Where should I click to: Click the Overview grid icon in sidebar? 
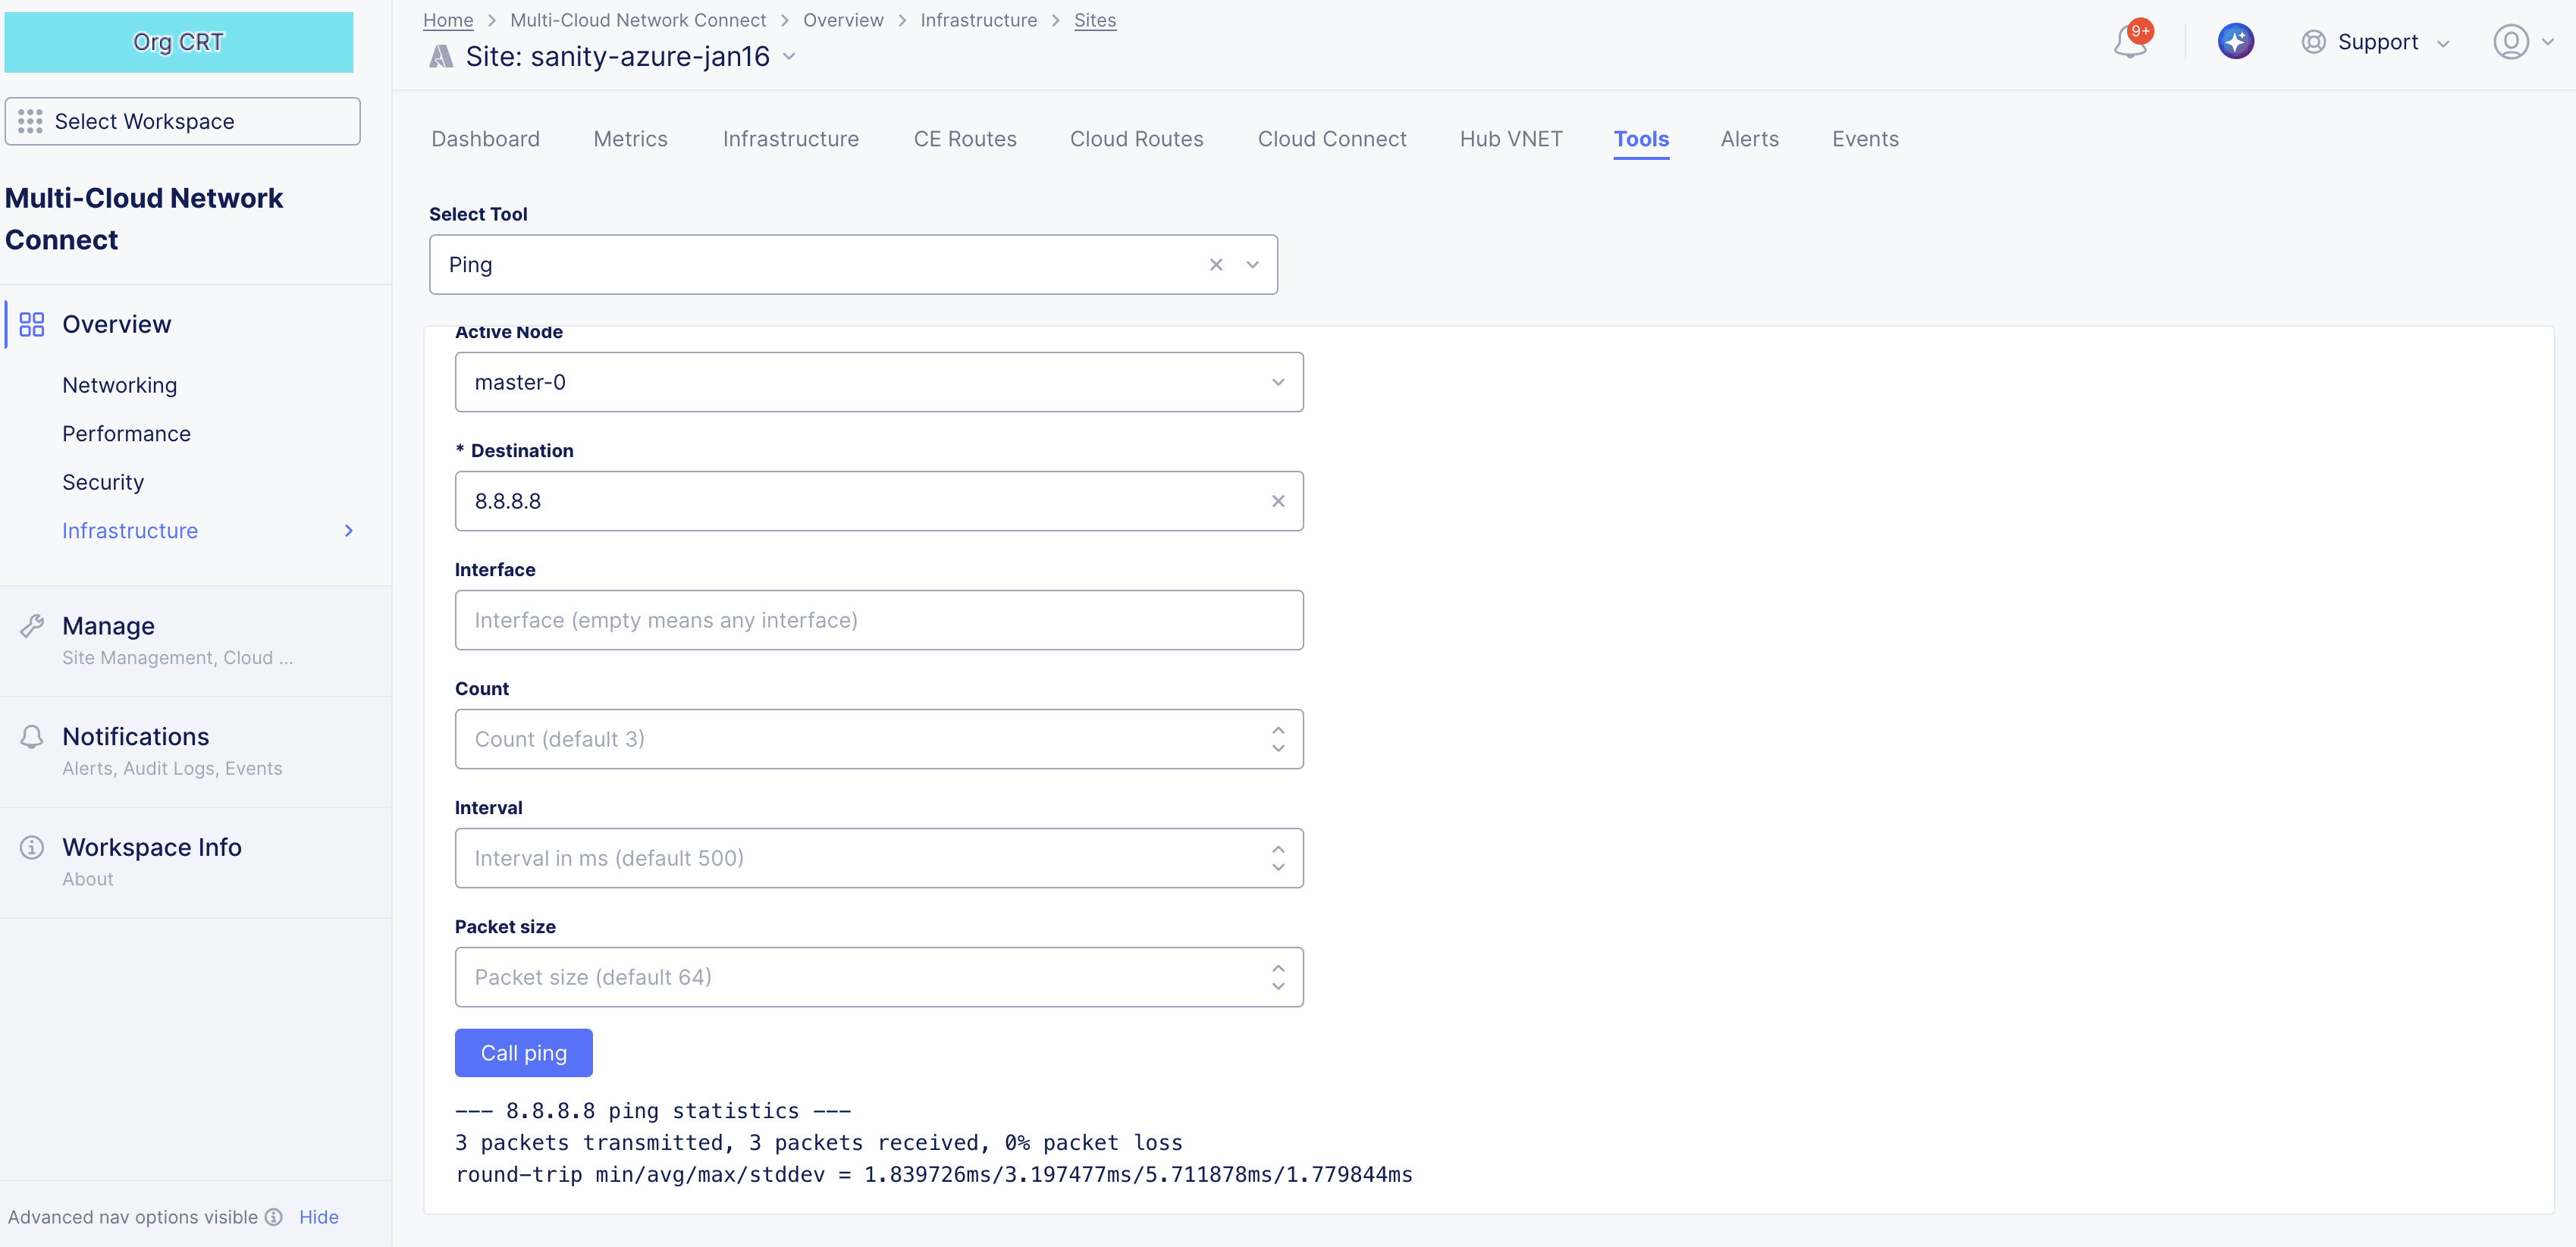coord(30,324)
